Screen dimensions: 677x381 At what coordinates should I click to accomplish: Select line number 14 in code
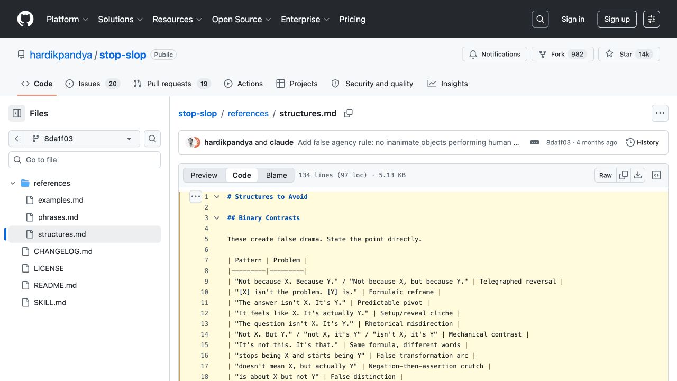(x=205, y=334)
